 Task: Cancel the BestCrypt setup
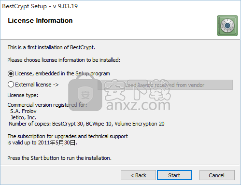point(217,175)
